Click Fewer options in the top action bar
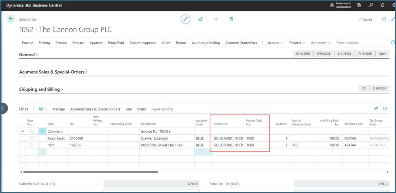Viewport: 396px width, 193px height. tap(347, 43)
